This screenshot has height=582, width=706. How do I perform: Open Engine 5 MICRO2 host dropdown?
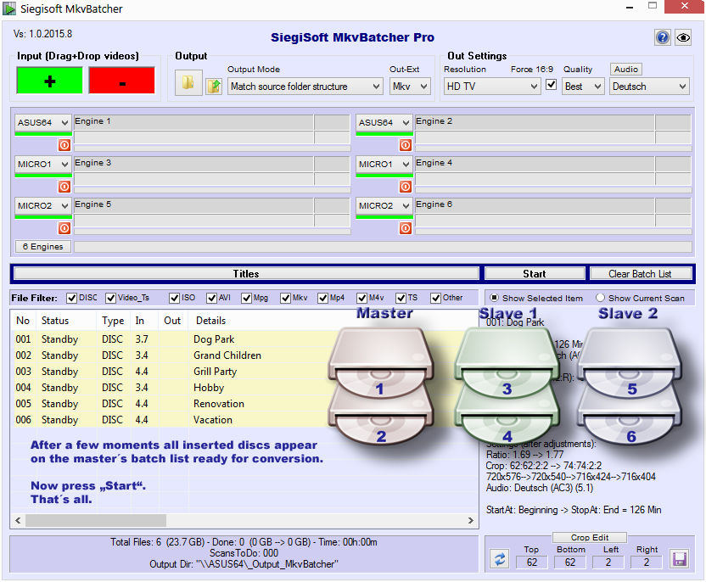(x=43, y=205)
